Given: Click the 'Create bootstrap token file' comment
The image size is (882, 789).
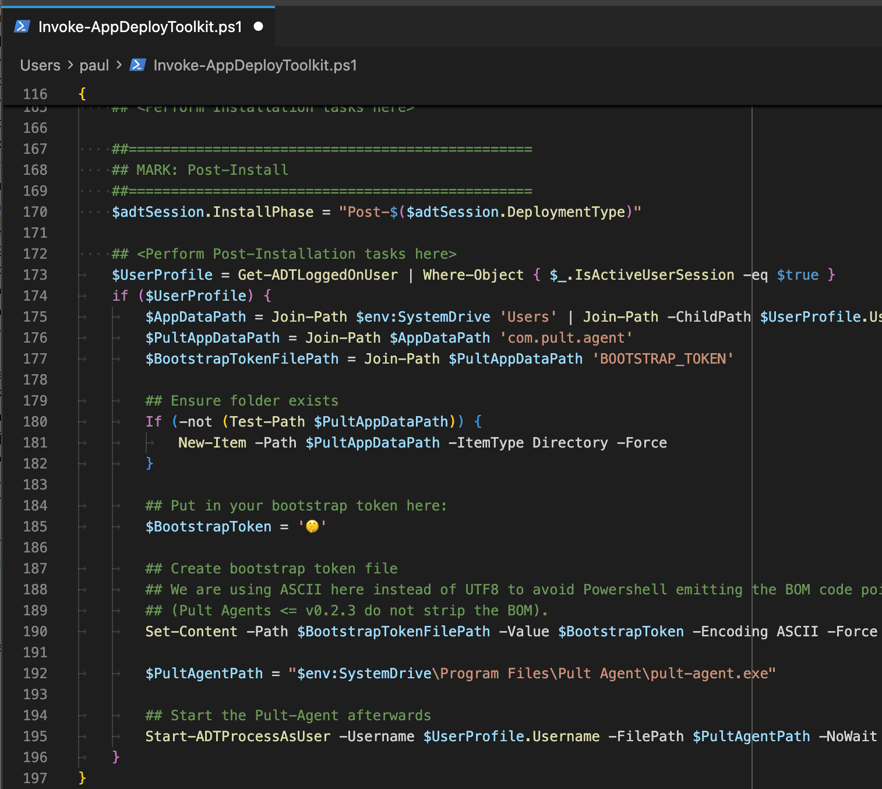Looking at the screenshot, I should coord(271,569).
